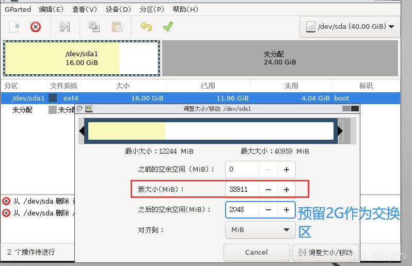412x266 pixels.
Task: Click the 之后的空余空间 field showing 2048
Action: tap(242, 210)
